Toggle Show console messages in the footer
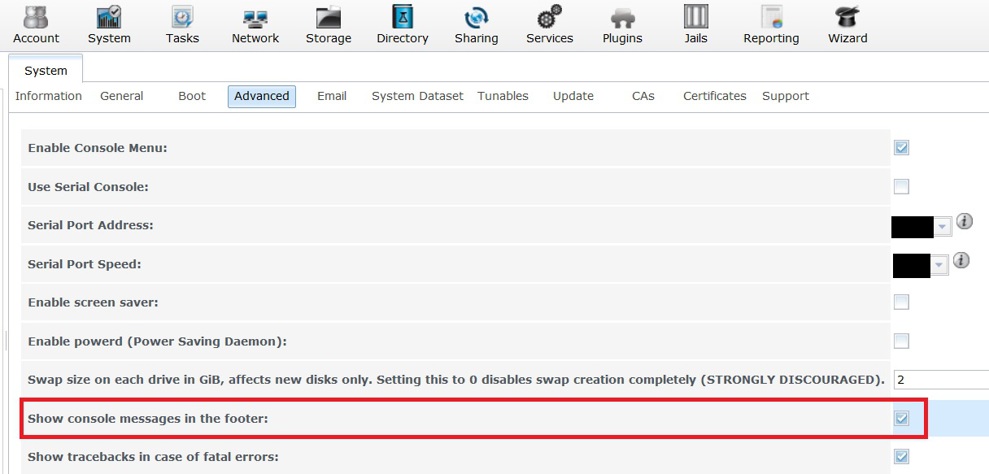 pyautogui.click(x=901, y=419)
